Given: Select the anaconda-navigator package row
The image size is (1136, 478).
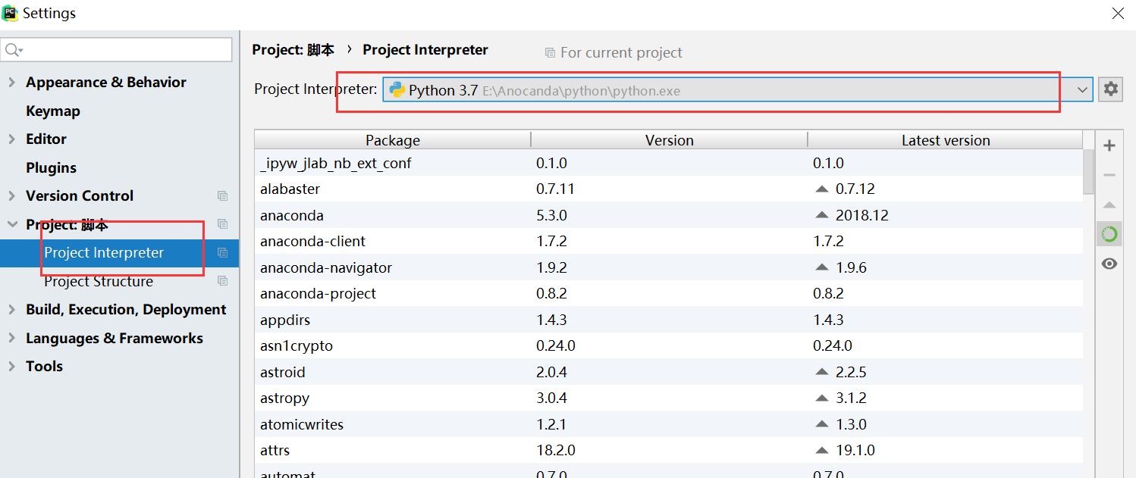Looking at the screenshot, I should [x=668, y=267].
